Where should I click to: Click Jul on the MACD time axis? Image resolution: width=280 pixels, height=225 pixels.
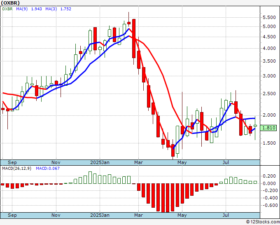pos(226,215)
